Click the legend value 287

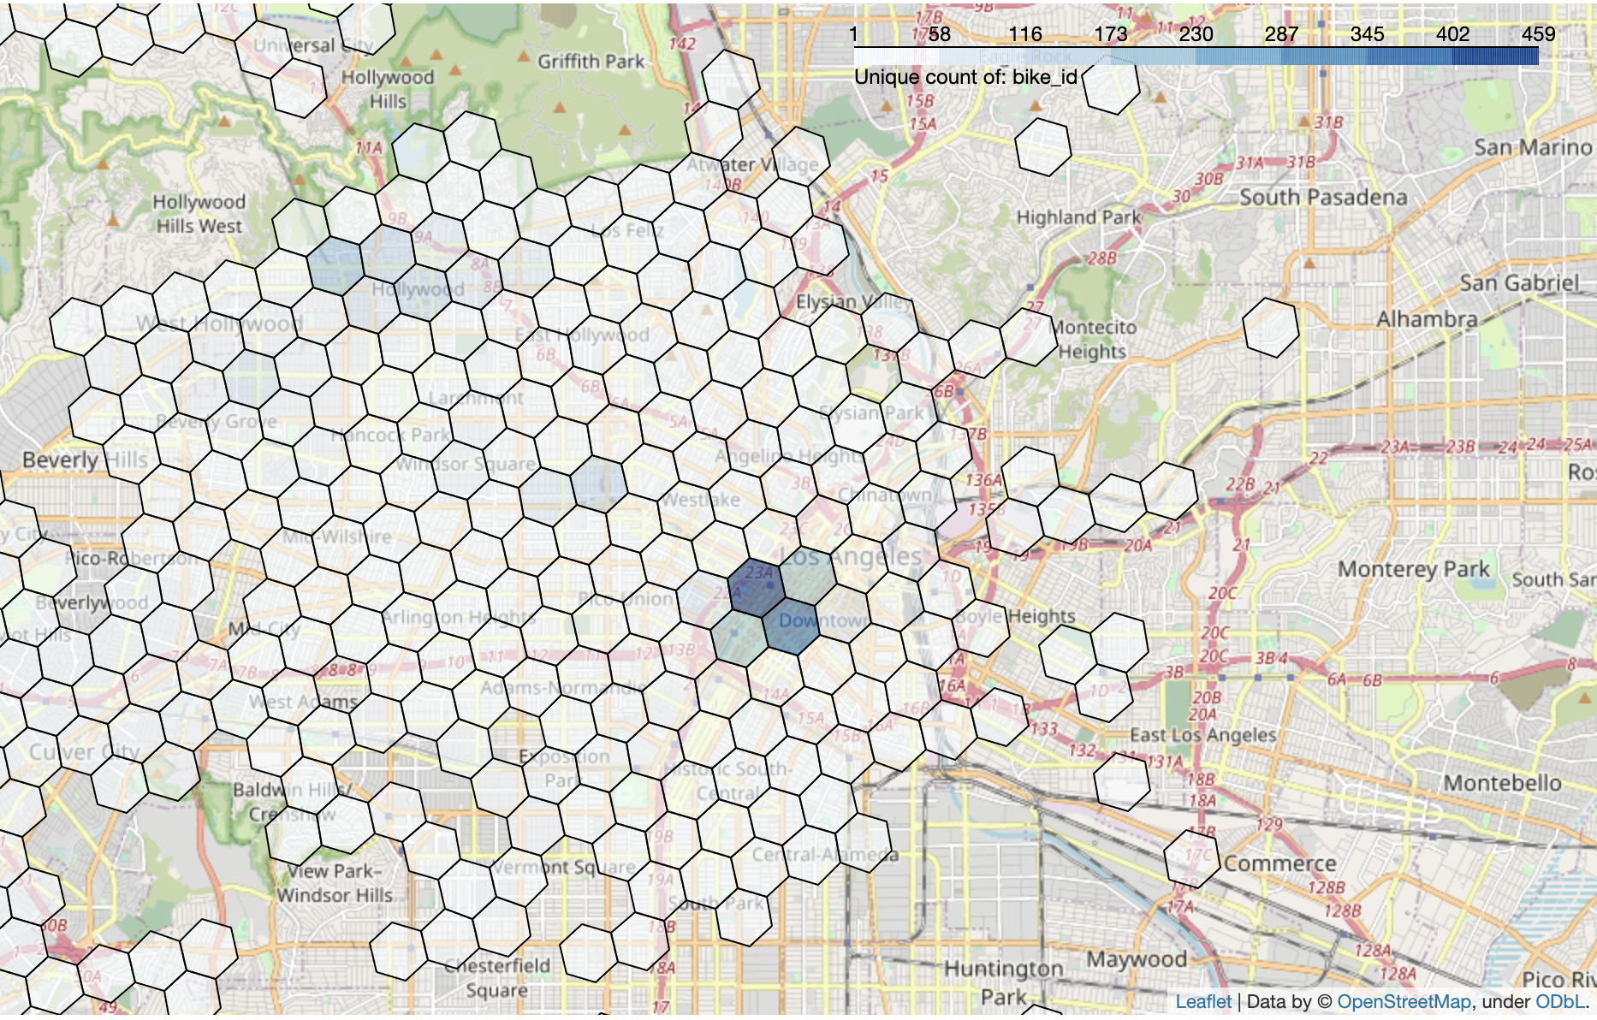click(1281, 34)
